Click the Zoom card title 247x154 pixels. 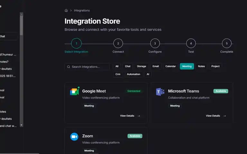[x=87, y=136]
